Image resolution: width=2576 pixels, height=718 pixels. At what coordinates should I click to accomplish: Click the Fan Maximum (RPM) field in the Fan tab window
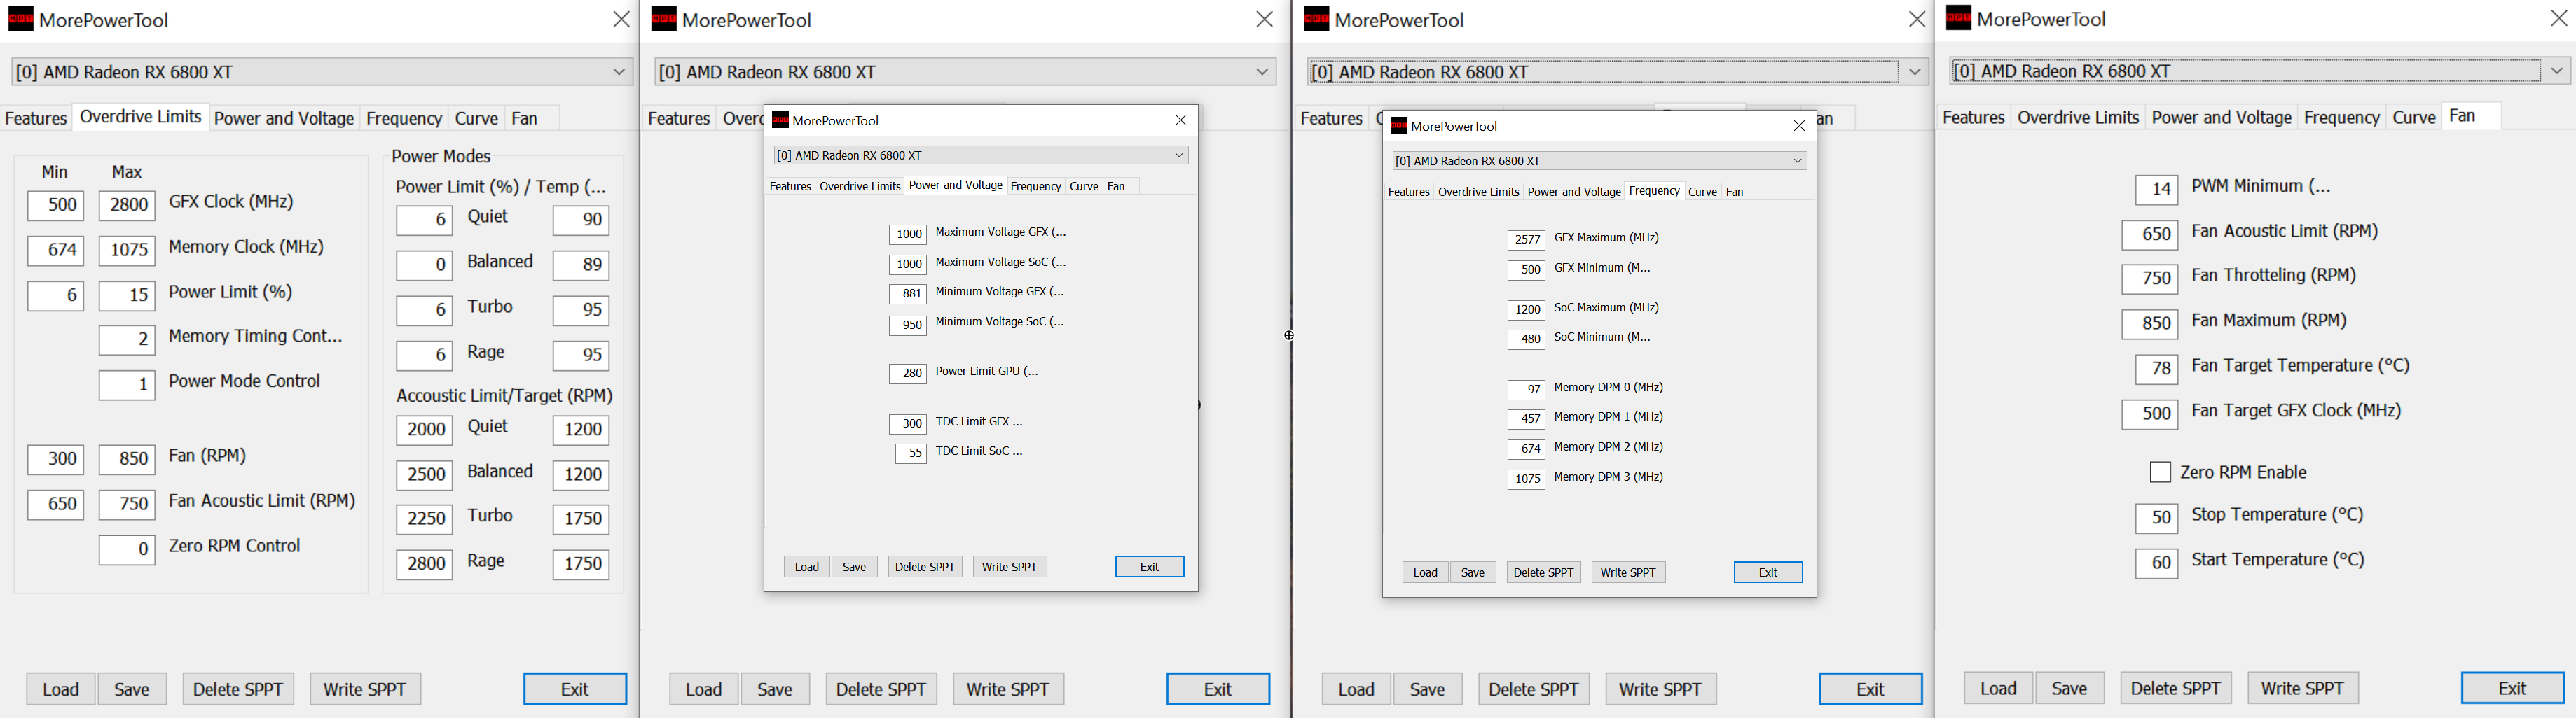(x=2149, y=325)
